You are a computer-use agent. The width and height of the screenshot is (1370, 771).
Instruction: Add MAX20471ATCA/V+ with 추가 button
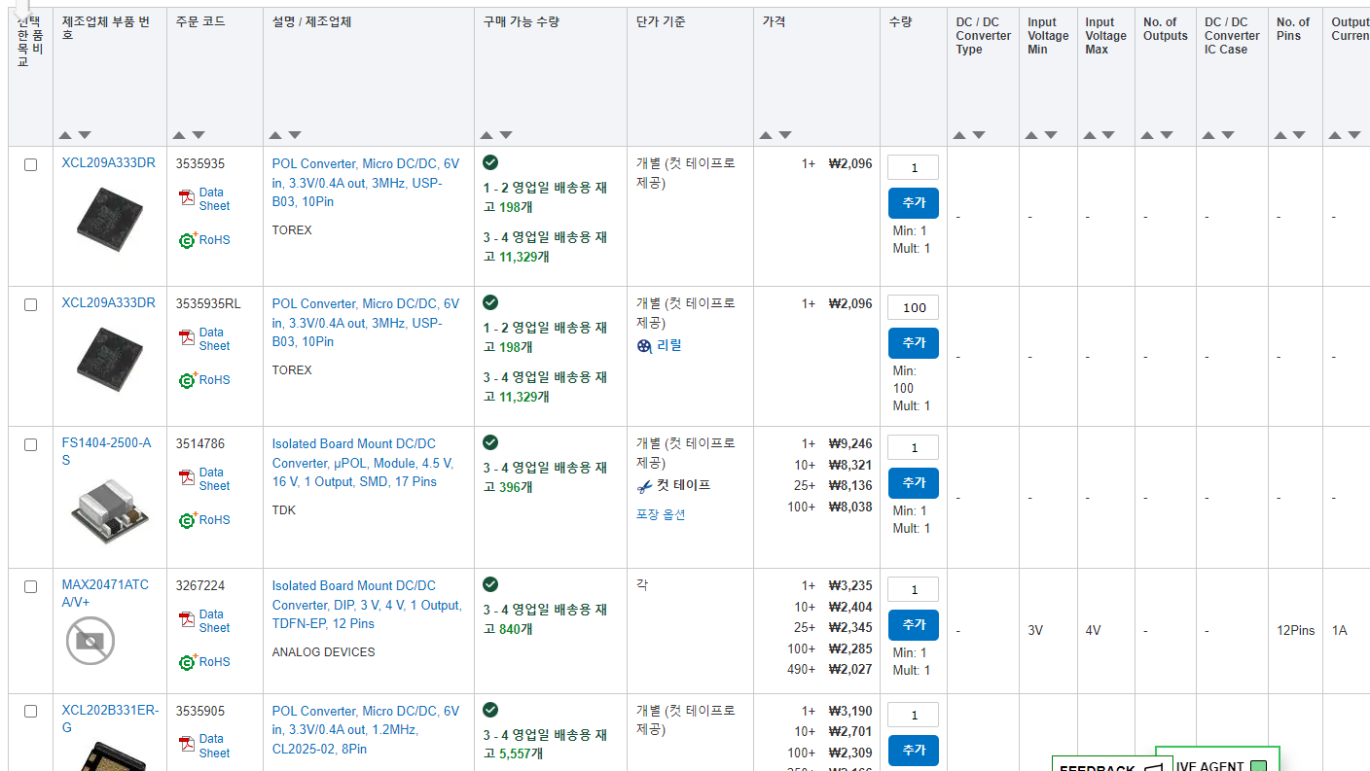pos(914,625)
